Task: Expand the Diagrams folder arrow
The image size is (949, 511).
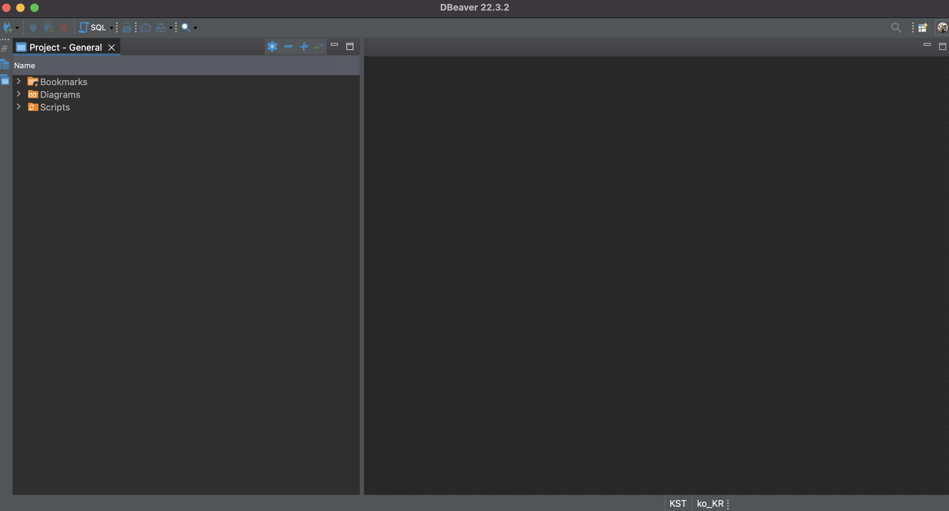Action: [19, 94]
